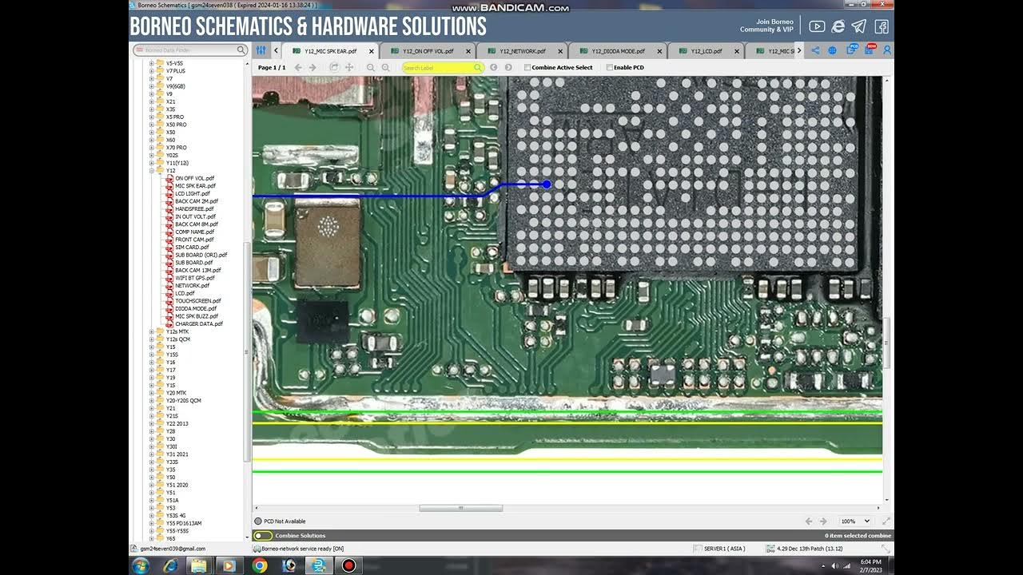This screenshot has height=575, width=1023.
Task: Open File Explorer from the taskbar
Action: (198, 565)
